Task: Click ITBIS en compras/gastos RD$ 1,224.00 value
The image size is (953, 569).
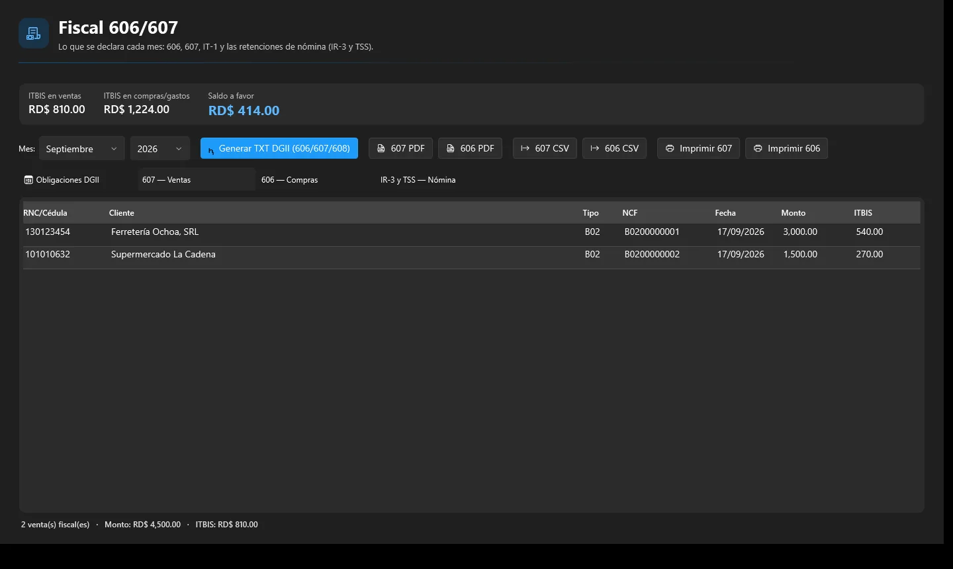Action: coord(136,110)
